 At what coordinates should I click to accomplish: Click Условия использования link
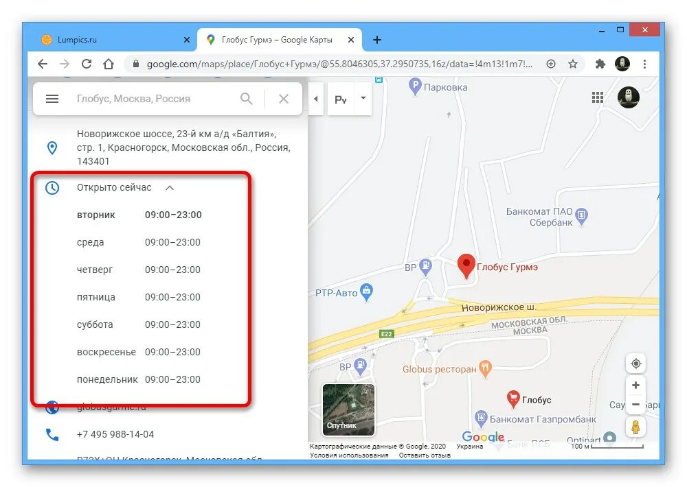pyautogui.click(x=349, y=455)
